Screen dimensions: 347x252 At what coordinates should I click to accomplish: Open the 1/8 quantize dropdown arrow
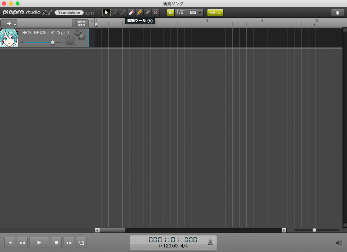(200, 13)
